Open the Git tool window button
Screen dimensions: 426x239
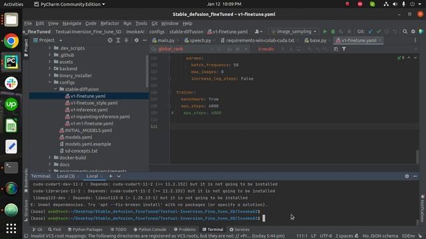click(37, 229)
